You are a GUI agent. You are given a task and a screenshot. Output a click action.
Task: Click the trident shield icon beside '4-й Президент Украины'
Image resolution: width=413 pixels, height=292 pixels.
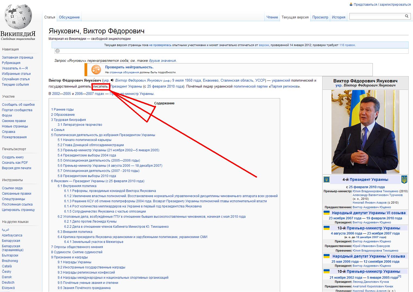click(404, 179)
